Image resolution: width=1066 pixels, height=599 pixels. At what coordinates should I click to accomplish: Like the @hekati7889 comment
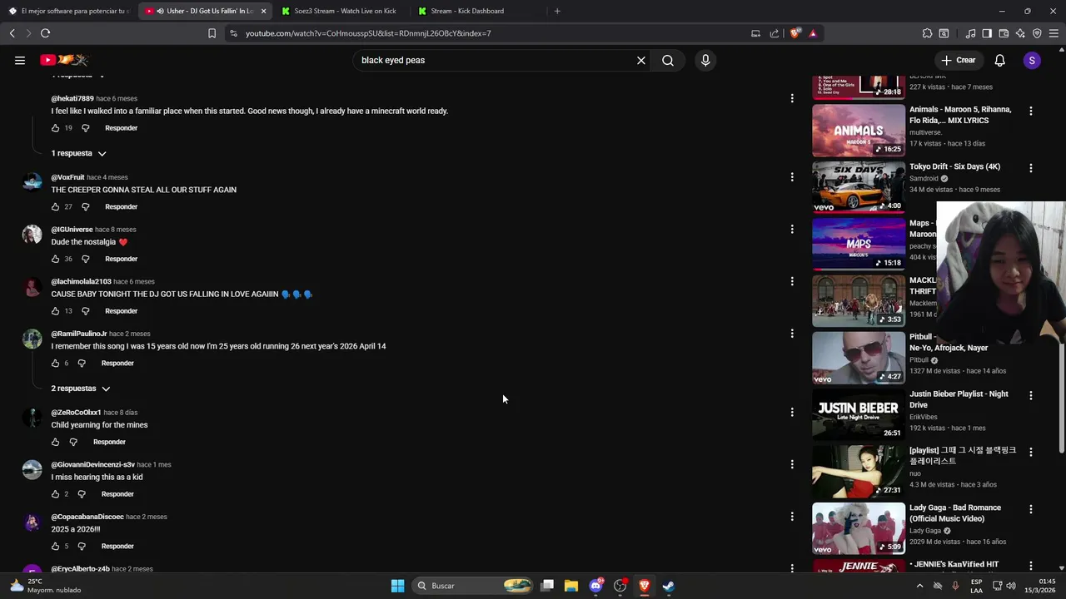55,128
